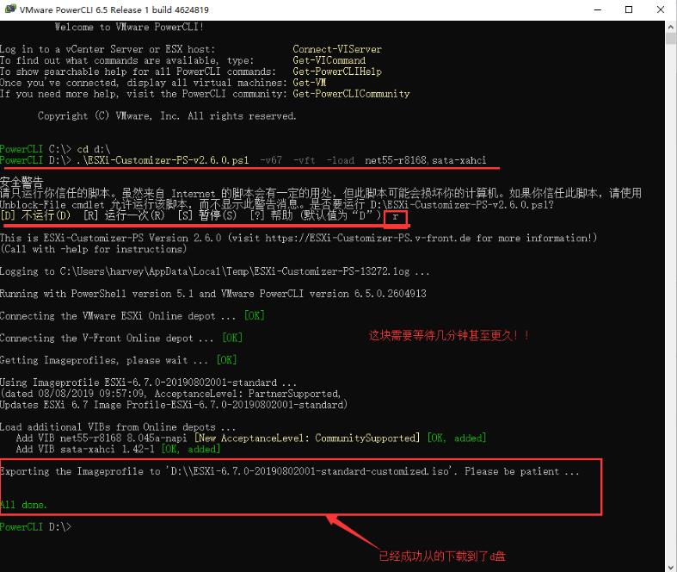The image size is (677, 572).
Task: Click the 'Get-VM' command text
Action: click(x=310, y=83)
